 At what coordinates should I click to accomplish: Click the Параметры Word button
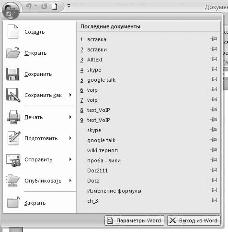pyautogui.click(x=135, y=220)
